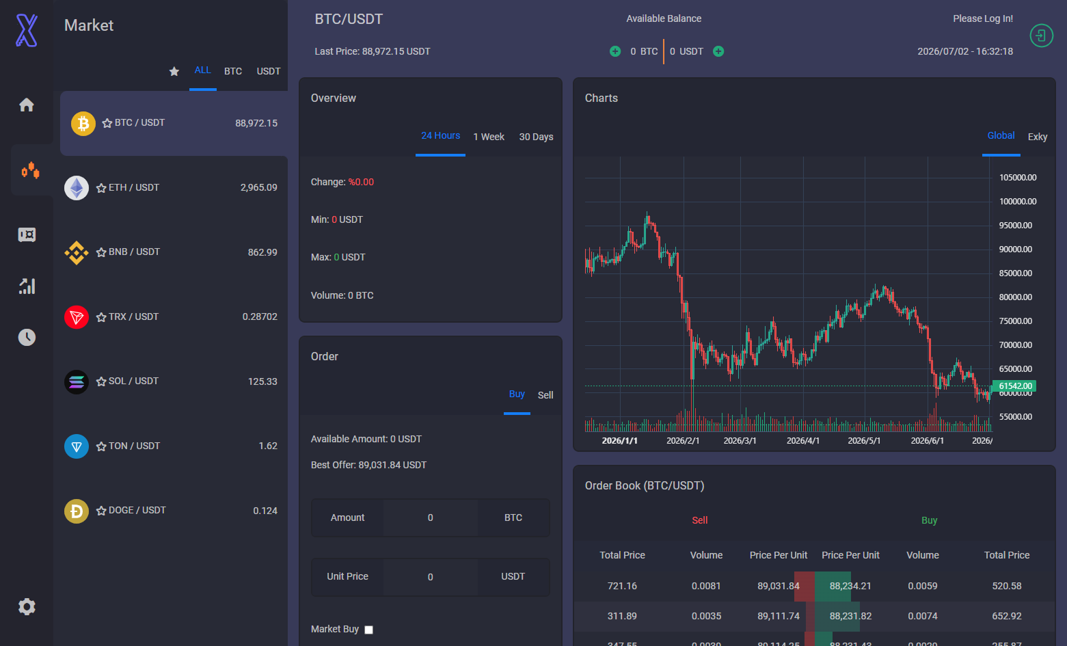Click the X logo in the sidebar
The image size is (1067, 646).
[27, 31]
